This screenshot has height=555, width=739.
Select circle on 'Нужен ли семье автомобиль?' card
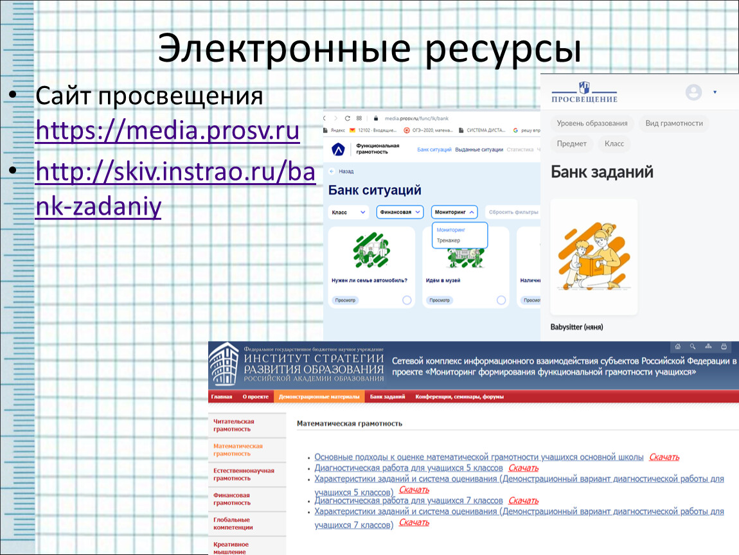click(x=407, y=300)
